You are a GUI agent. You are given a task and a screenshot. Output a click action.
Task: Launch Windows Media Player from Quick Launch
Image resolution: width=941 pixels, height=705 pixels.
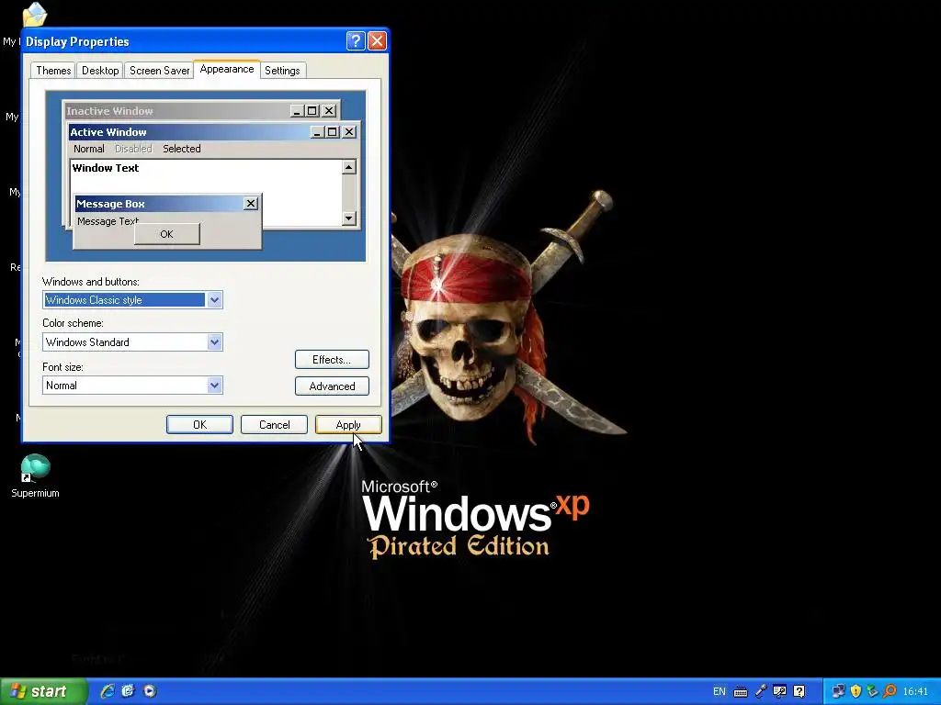tap(150, 691)
